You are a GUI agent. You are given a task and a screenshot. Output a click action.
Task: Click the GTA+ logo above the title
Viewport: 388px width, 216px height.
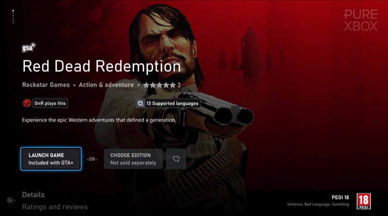pos(29,47)
